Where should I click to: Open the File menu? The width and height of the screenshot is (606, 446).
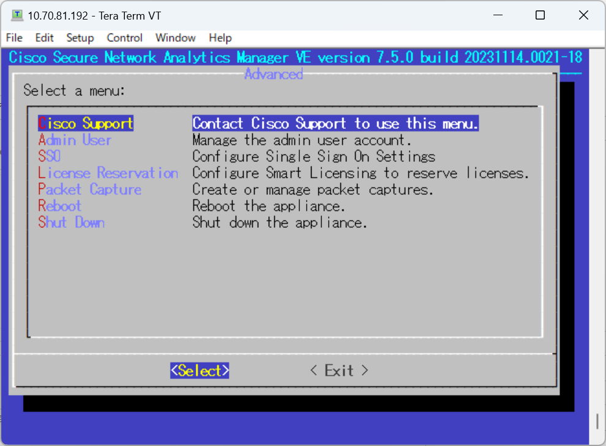pyautogui.click(x=14, y=38)
